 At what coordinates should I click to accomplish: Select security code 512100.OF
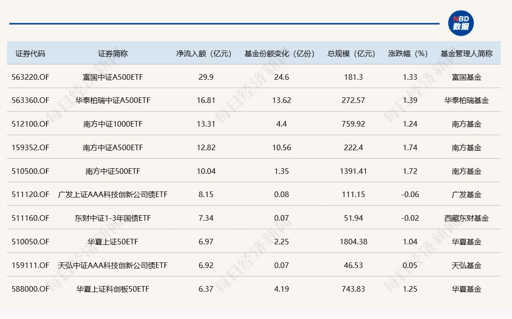pos(31,124)
